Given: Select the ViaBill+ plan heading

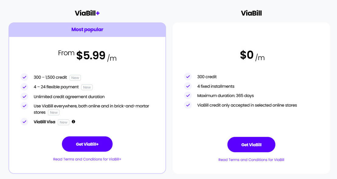Looking at the screenshot, I should (87, 13).
